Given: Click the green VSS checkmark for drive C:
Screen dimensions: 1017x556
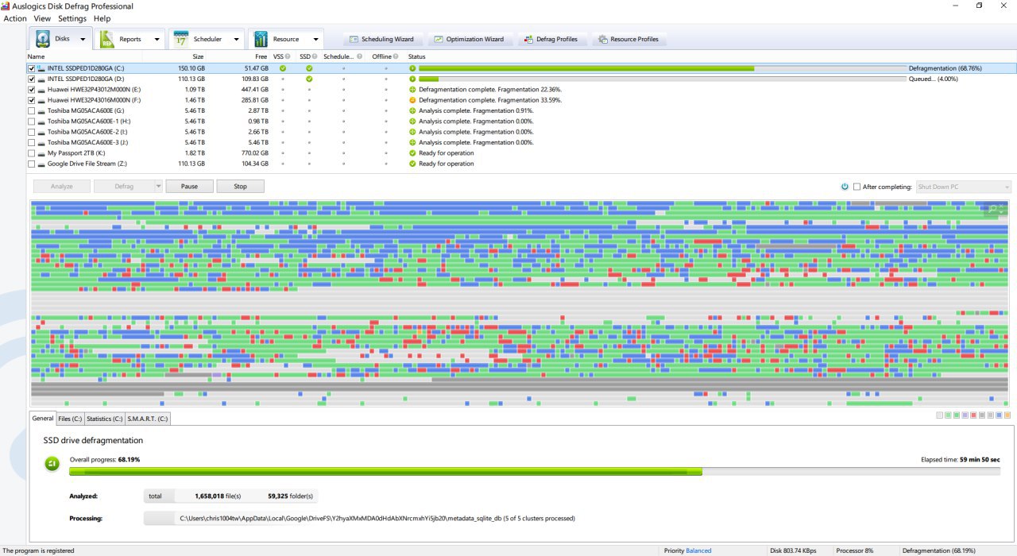Looking at the screenshot, I should tap(282, 68).
